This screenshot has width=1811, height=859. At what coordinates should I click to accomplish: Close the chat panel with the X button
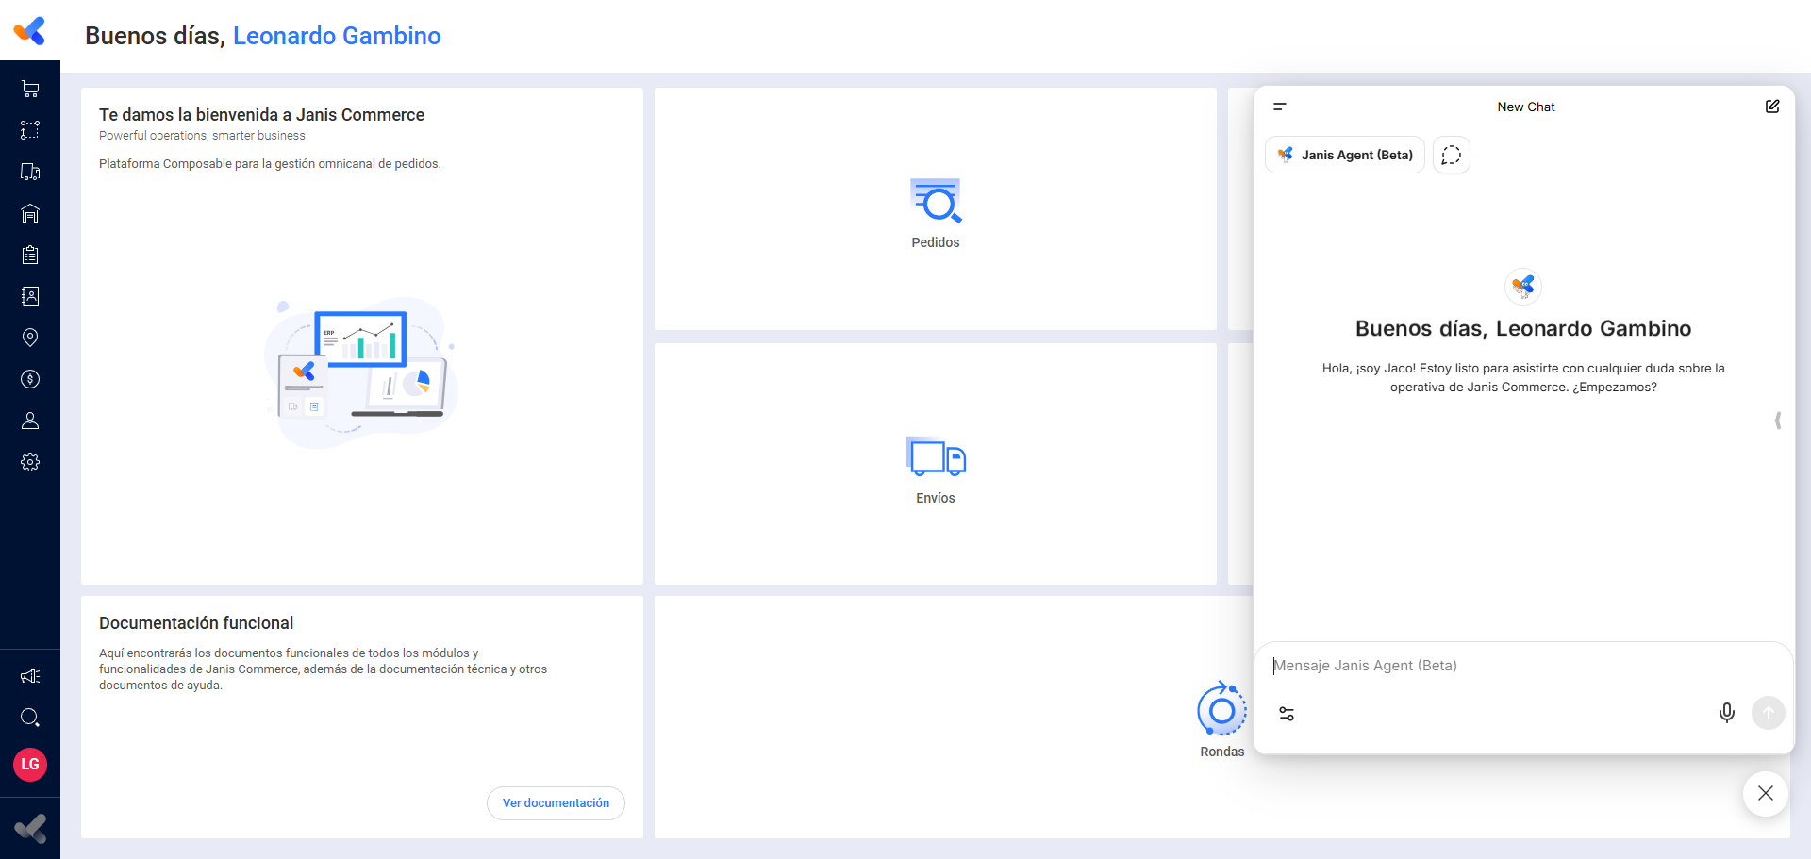point(1766,793)
